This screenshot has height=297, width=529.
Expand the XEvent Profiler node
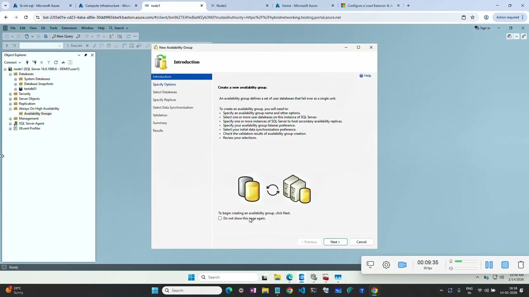tap(10, 128)
